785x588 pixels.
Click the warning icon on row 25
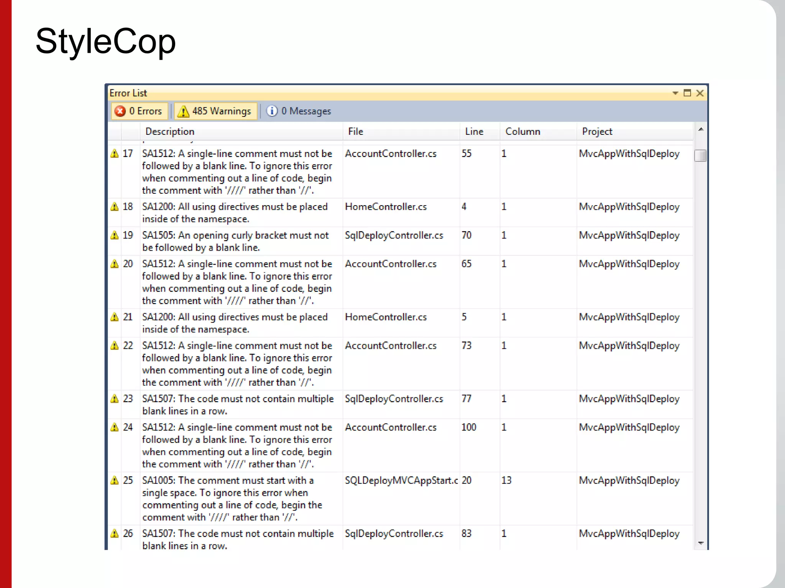coord(114,480)
